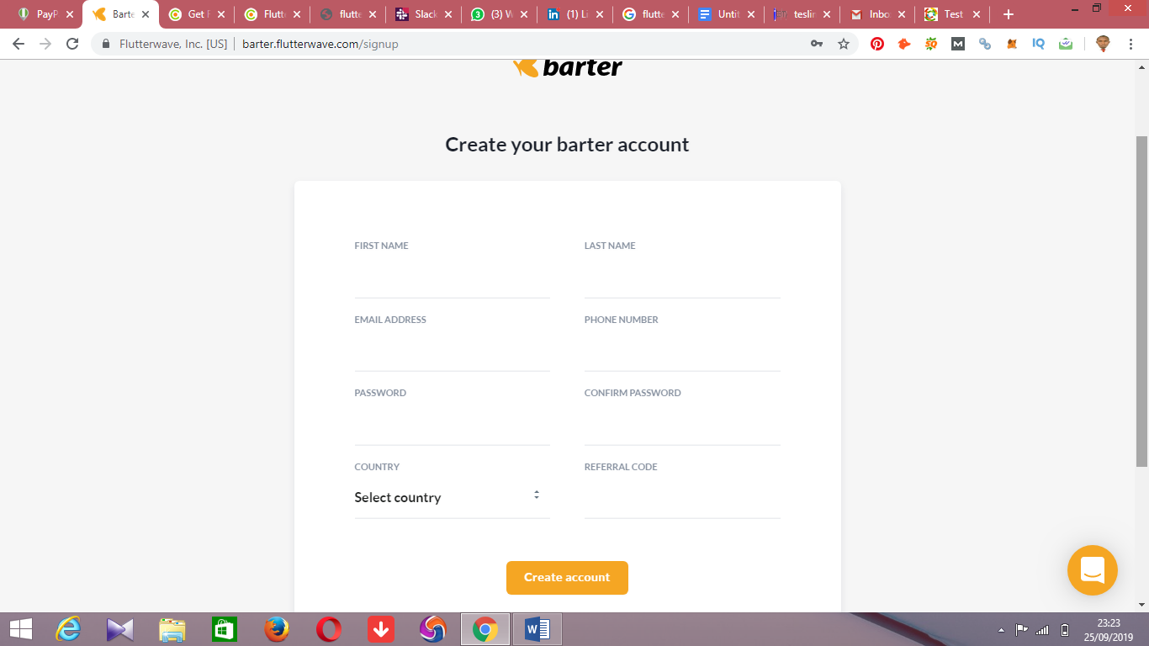Open a new Chrome tab
Viewport: 1149px width, 646px height.
pyautogui.click(x=1009, y=14)
